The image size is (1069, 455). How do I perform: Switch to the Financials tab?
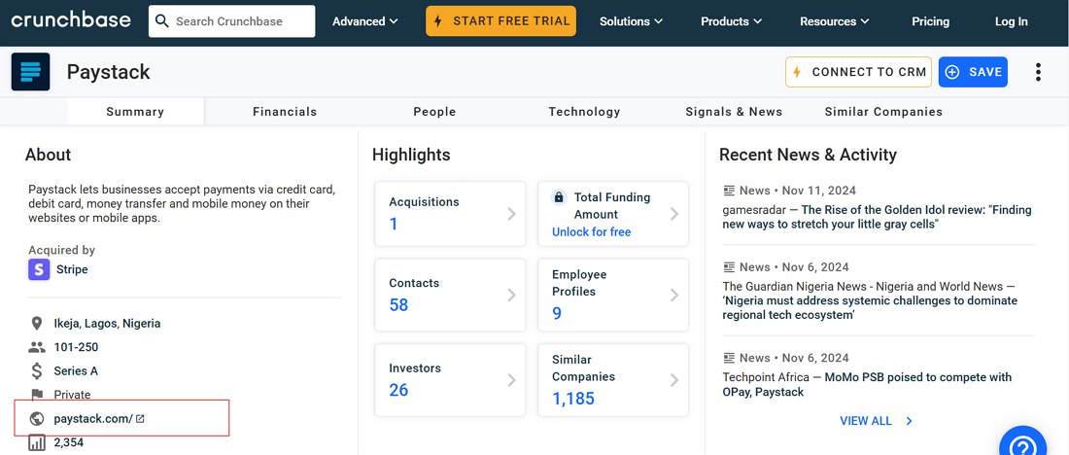(285, 112)
